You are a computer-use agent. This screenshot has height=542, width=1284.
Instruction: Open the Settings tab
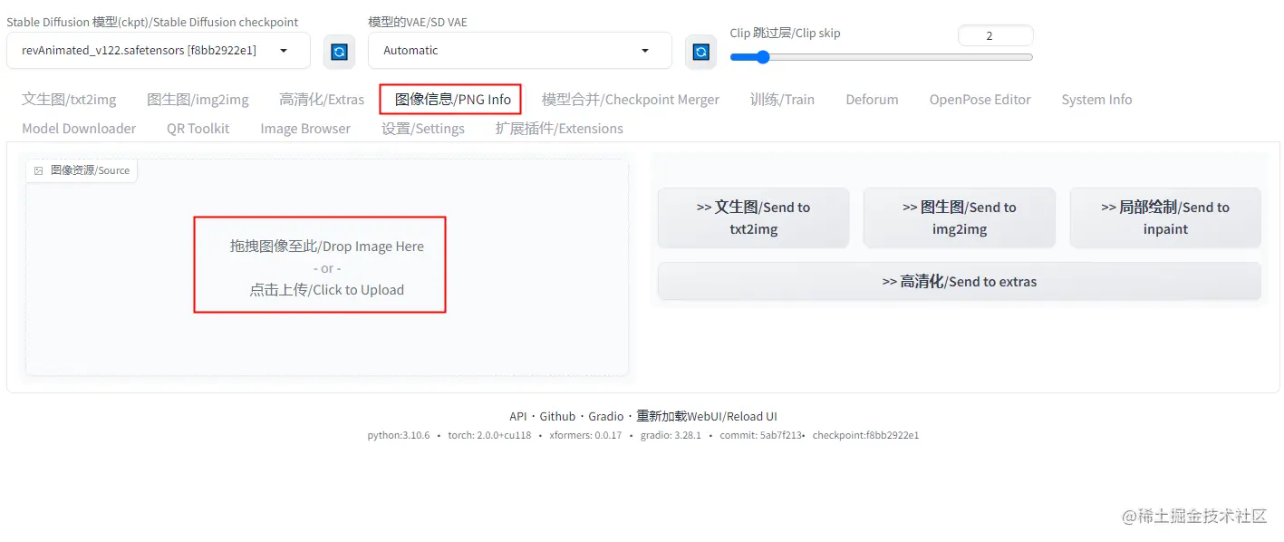(423, 129)
